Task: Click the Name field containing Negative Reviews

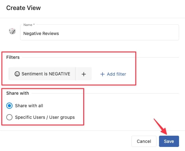Action: click(x=100, y=33)
